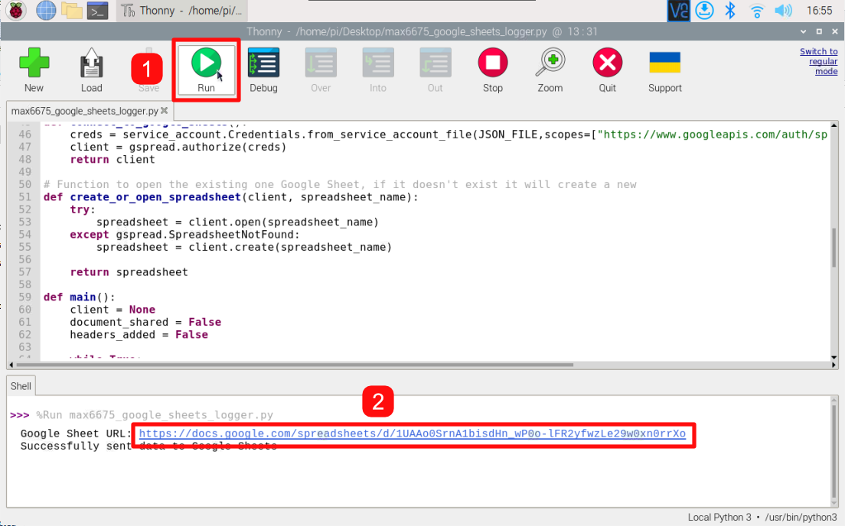845x526 pixels.
Task: Stop the running program
Action: pos(492,69)
